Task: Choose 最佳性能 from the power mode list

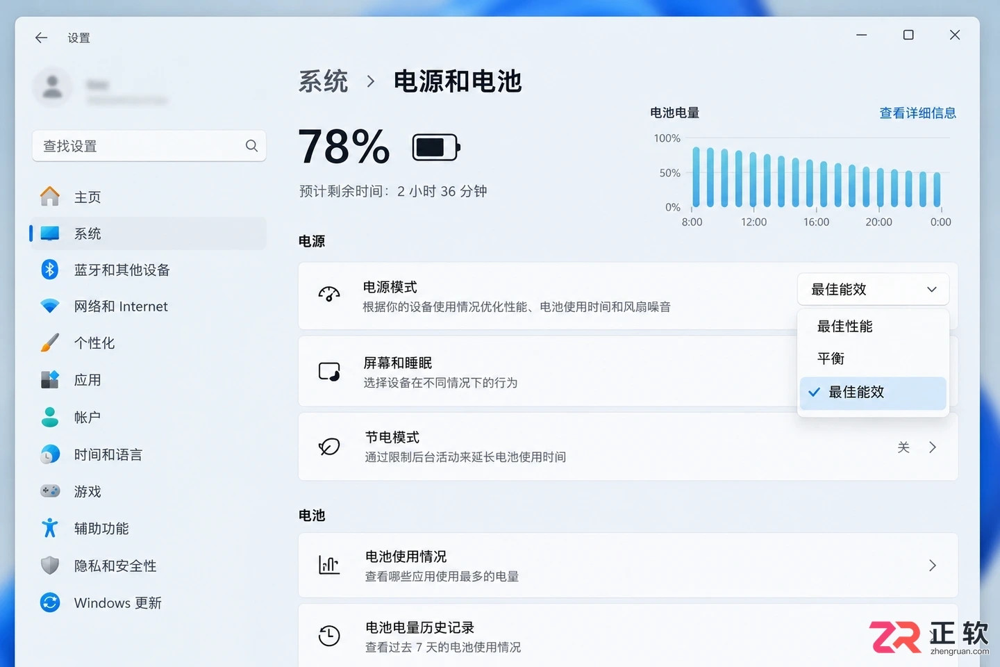Action: coord(873,326)
